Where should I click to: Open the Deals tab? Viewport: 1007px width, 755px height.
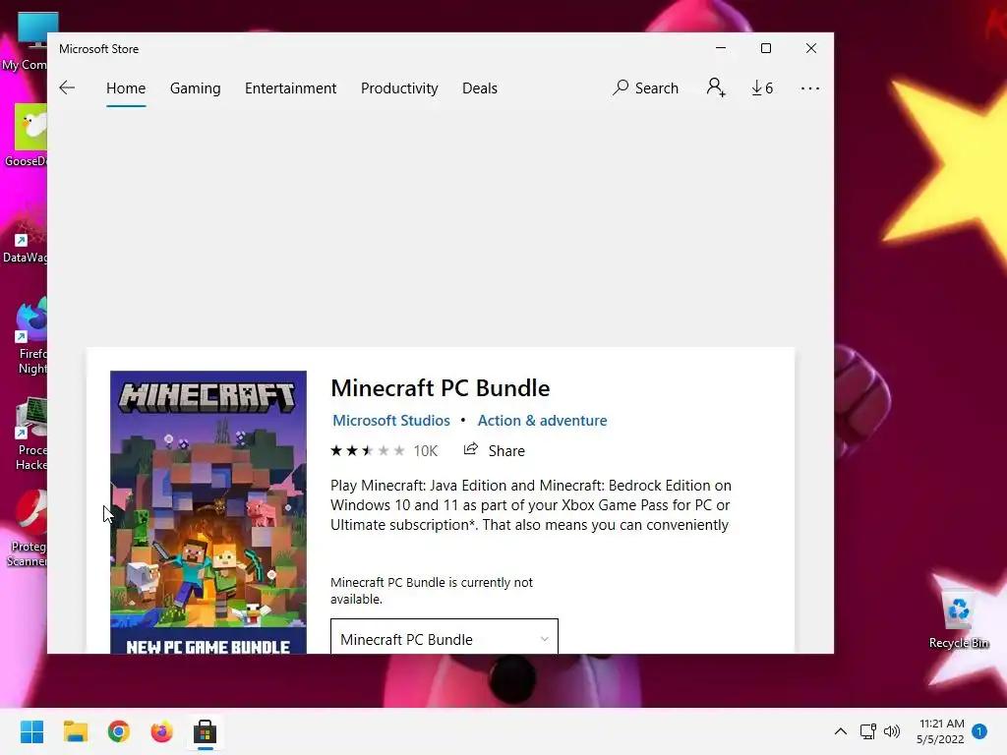pos(480,87)
